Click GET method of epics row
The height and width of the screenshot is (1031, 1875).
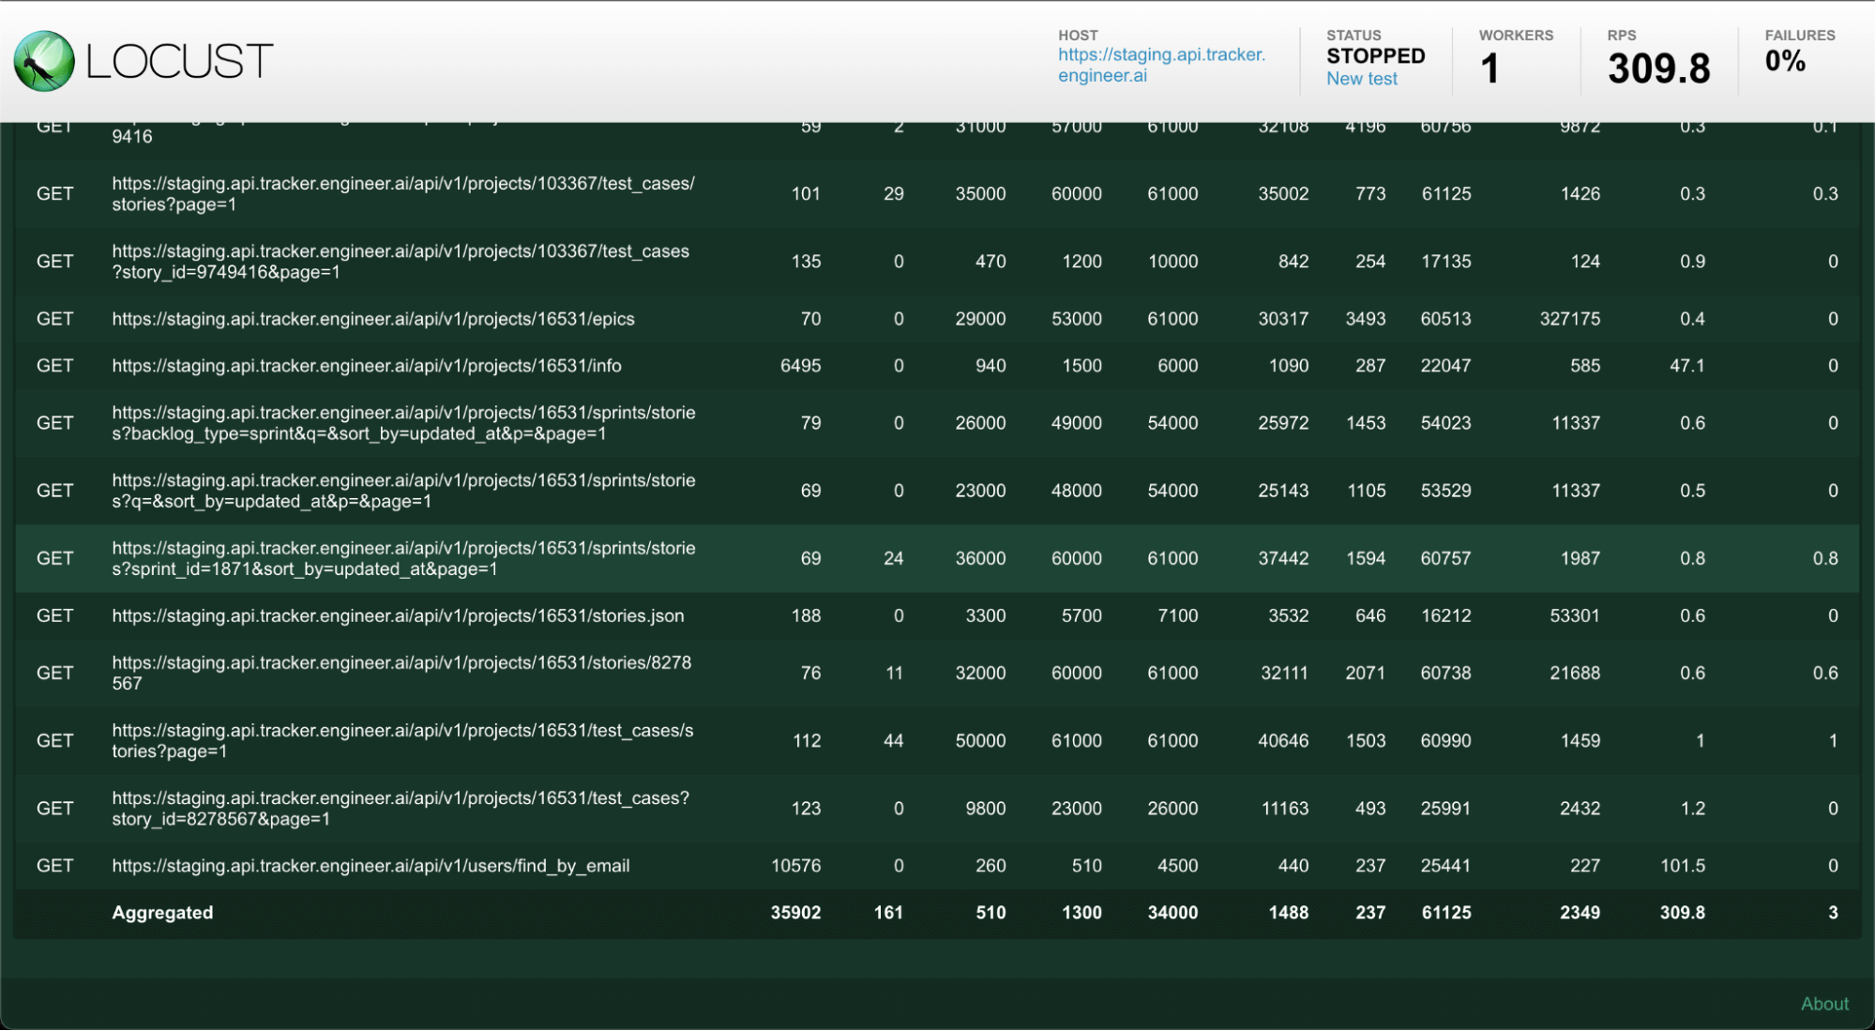tap(54, 319)
